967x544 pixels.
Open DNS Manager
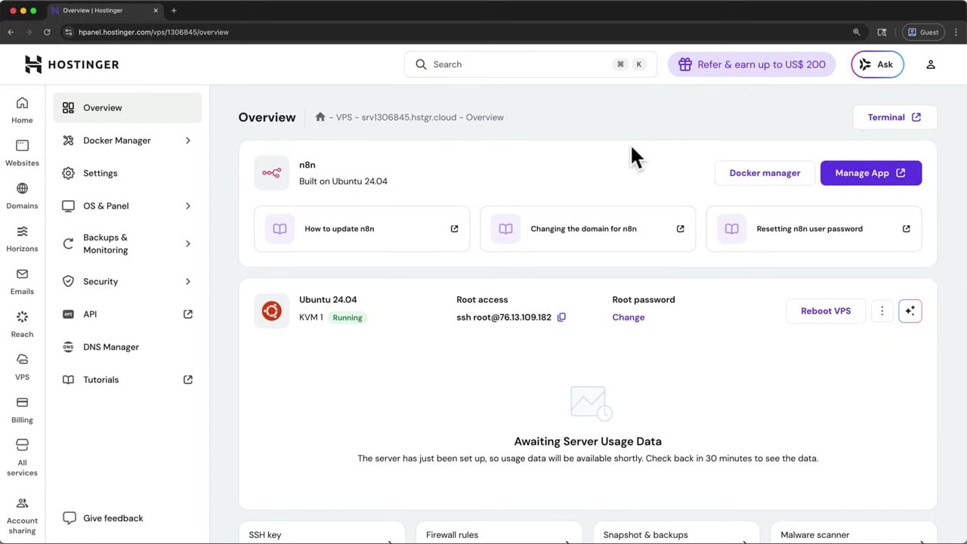[128, 347]
